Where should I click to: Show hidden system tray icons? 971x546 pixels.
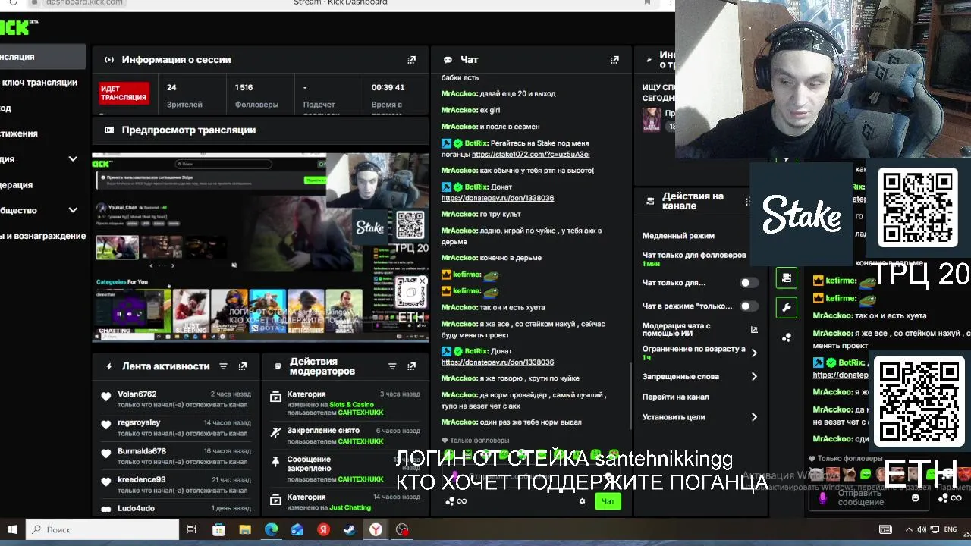point(909,529)
